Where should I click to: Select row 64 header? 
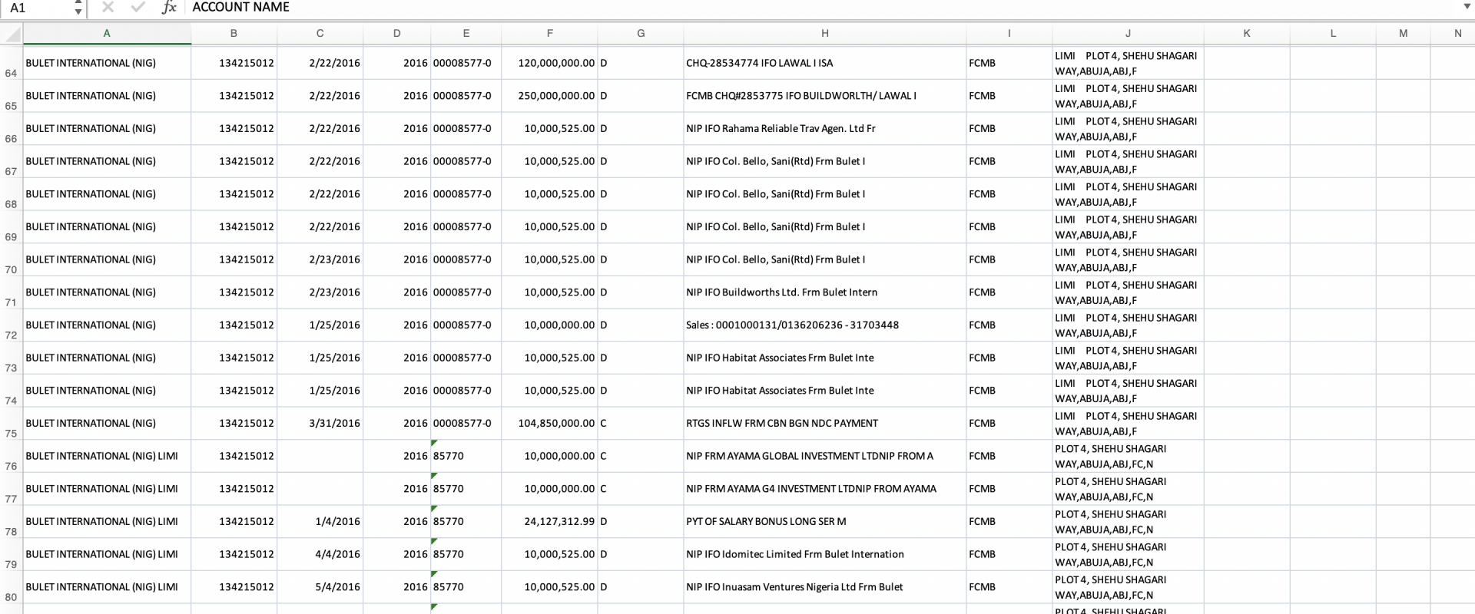(x=12, y=63)
